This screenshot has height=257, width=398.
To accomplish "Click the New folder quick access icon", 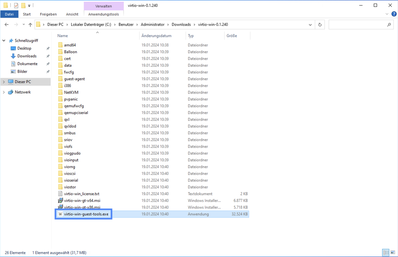I will click(23, 5).
